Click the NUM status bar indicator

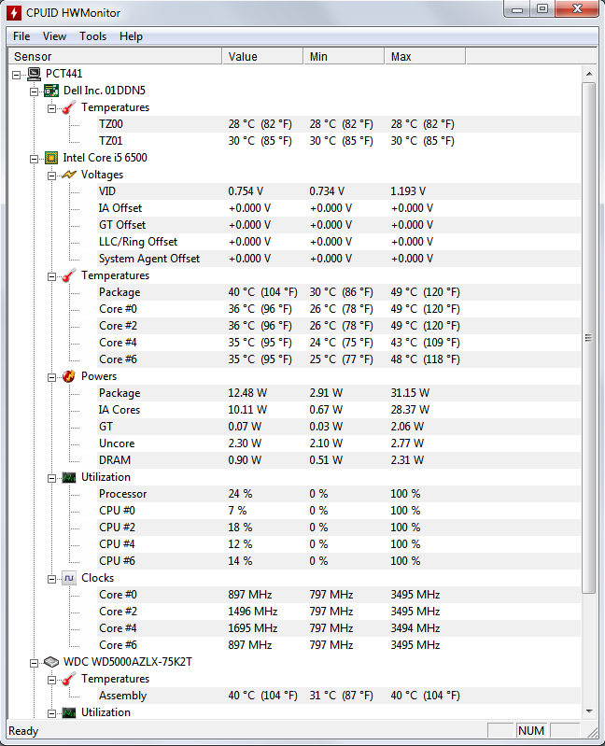(x=531, y=731)
